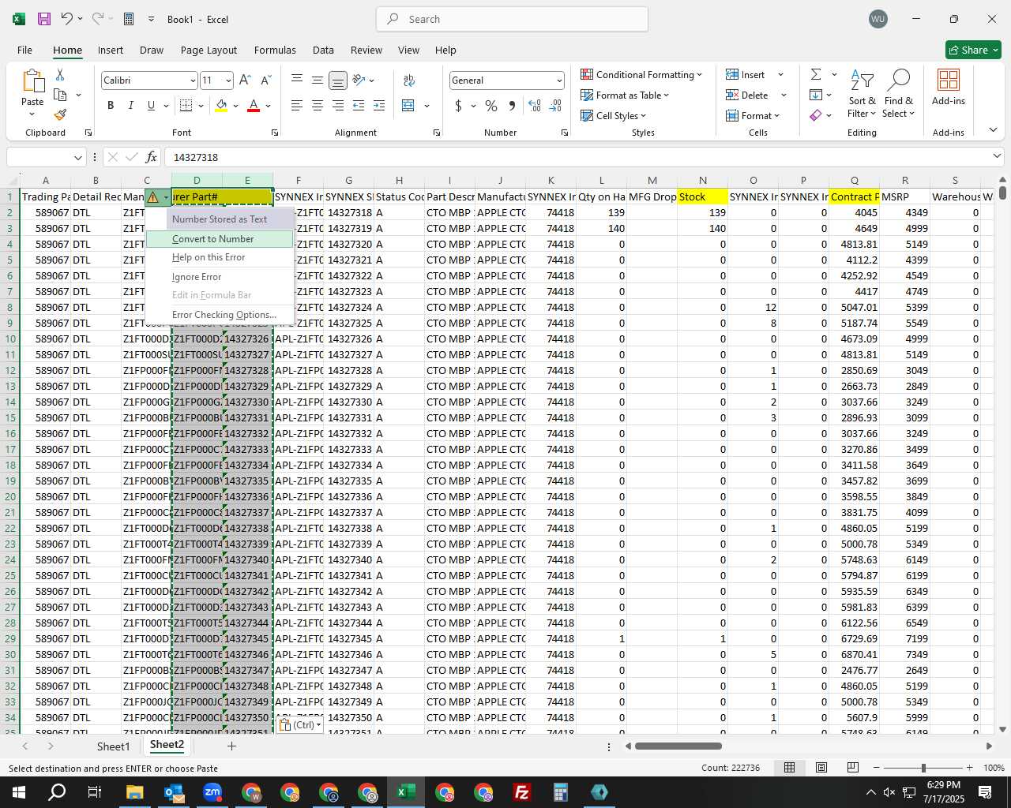
Task: Click the Sort & Filter button
Action: click(x=862, y=94)
